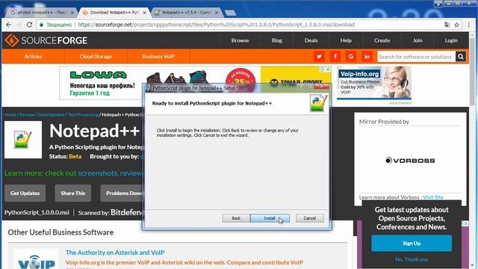
Task: Click the Text Processing breadcrumb link
Action: pyautogui.click(x=83, y=114)
